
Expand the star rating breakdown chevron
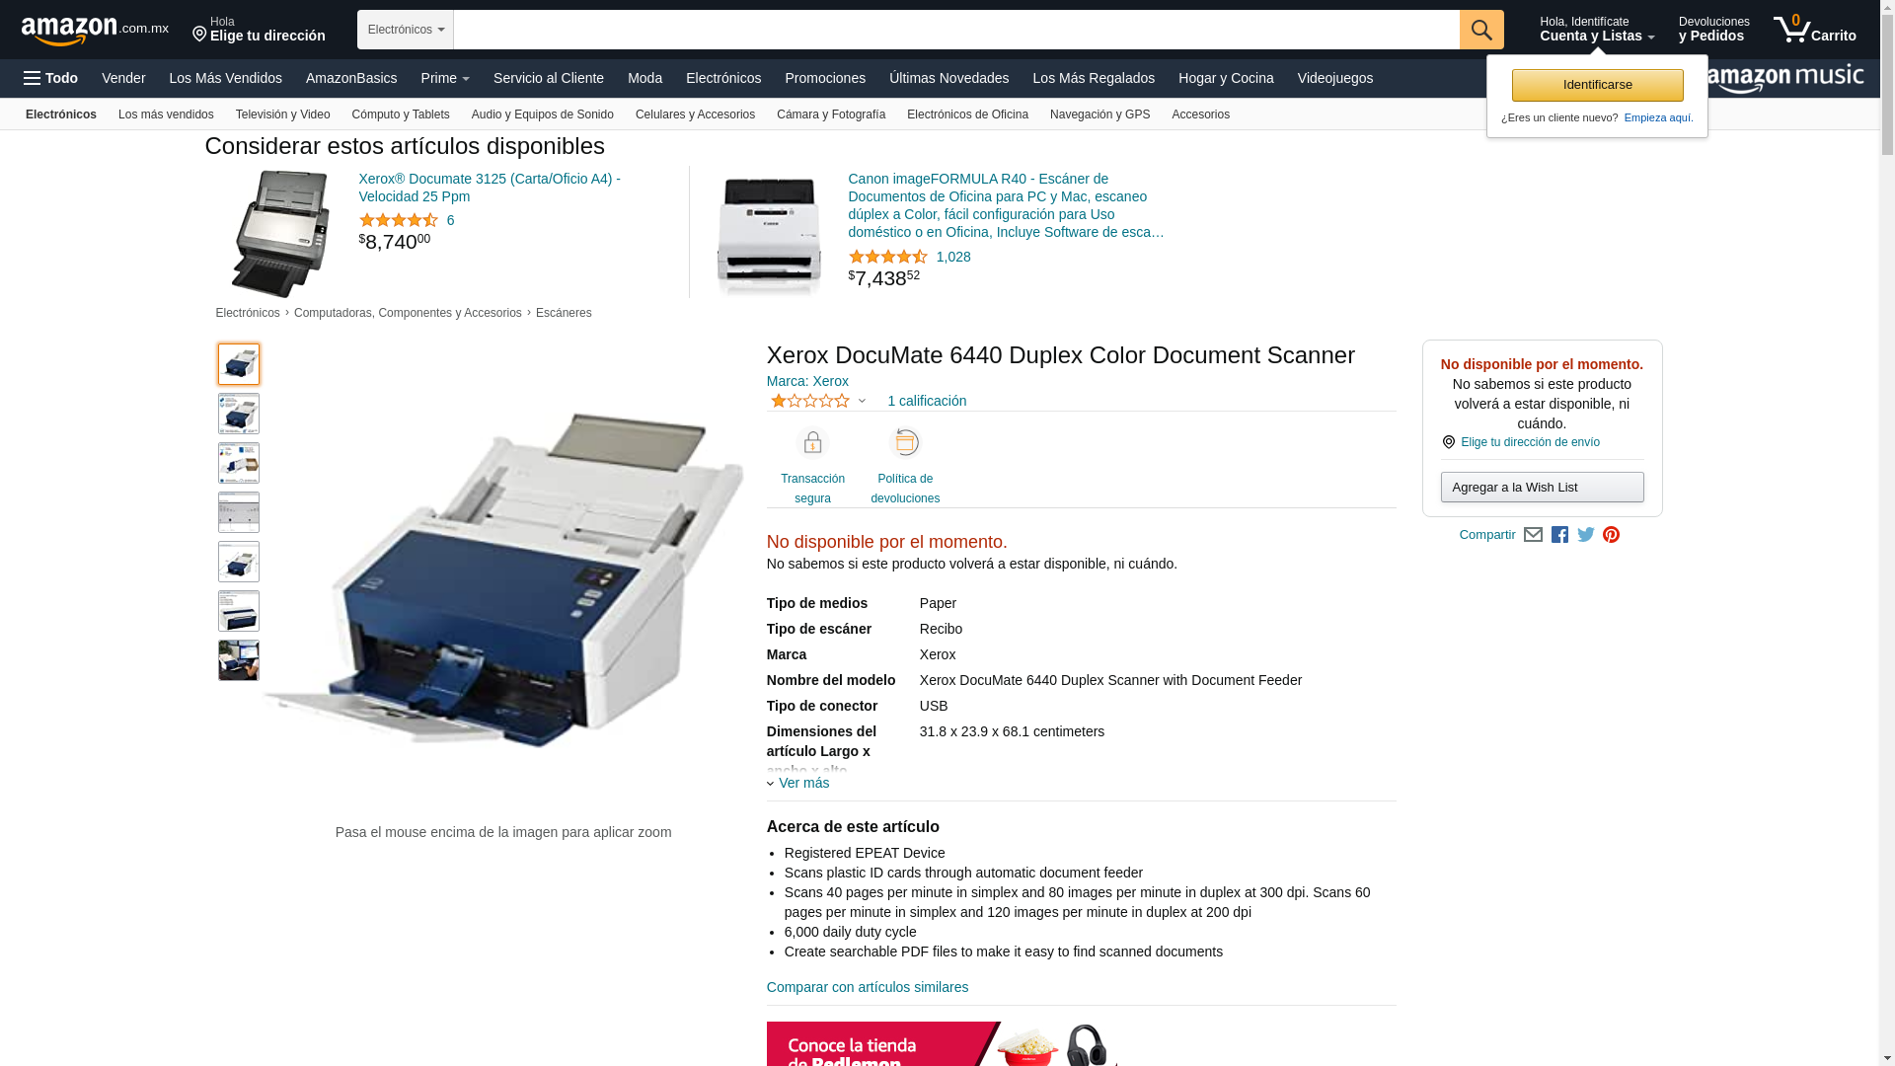tap(862, 402)
